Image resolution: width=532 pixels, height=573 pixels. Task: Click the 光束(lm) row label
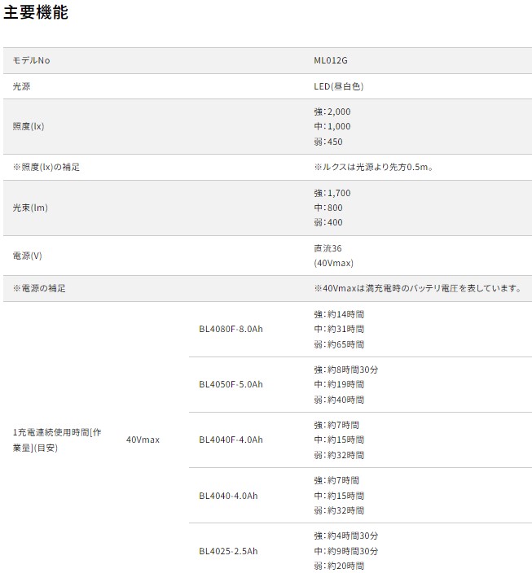coord(30,208)
